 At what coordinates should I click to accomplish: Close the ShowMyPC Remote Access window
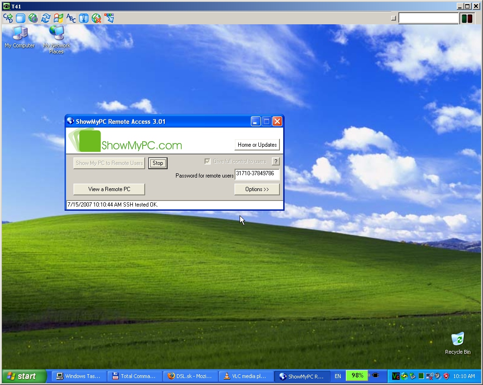pos(277,121)
